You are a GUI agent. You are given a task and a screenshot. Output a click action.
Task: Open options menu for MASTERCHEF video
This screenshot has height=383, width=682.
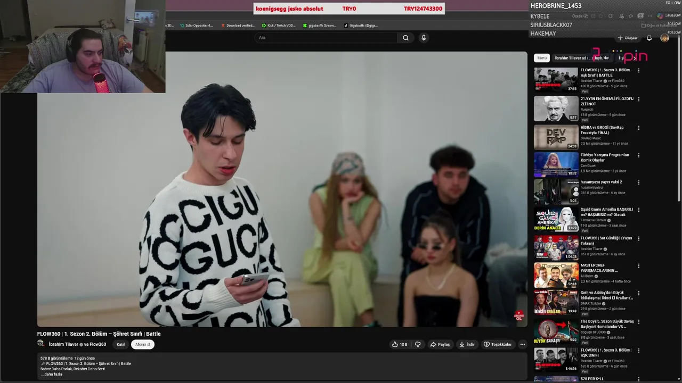tap(639, 265)
